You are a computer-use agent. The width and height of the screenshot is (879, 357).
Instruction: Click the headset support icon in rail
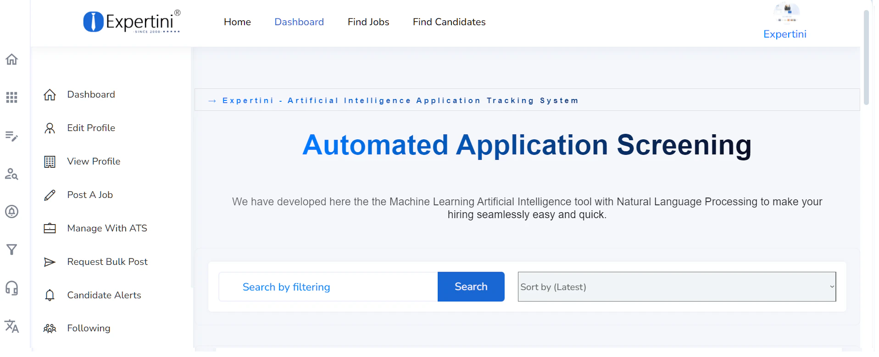pyautogui.click(x=11, y=288)
